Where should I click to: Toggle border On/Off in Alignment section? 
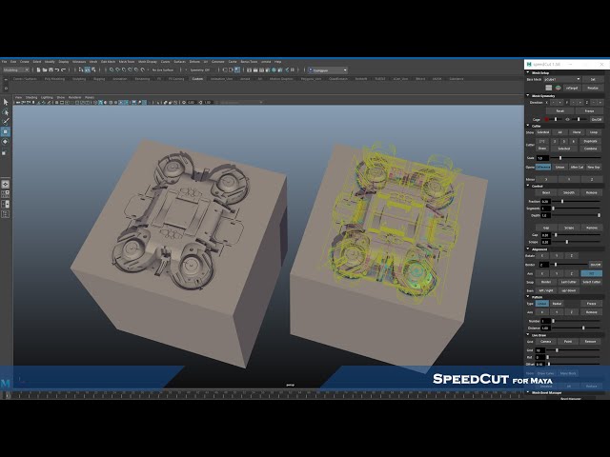pos(595,265)
